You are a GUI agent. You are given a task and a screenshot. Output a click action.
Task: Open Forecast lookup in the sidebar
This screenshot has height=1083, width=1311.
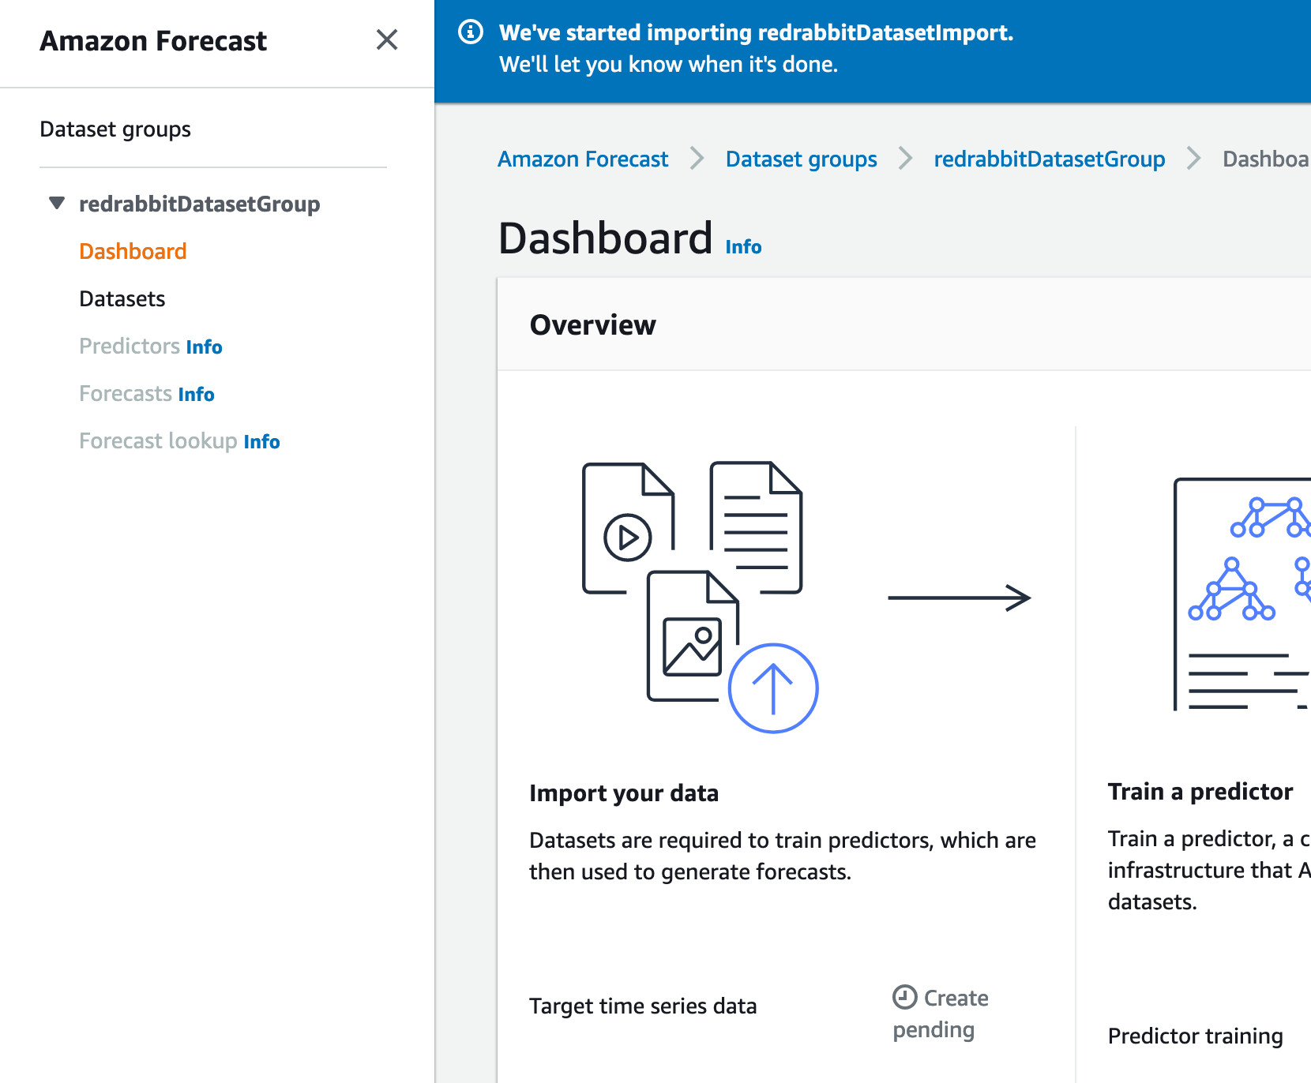158,440
